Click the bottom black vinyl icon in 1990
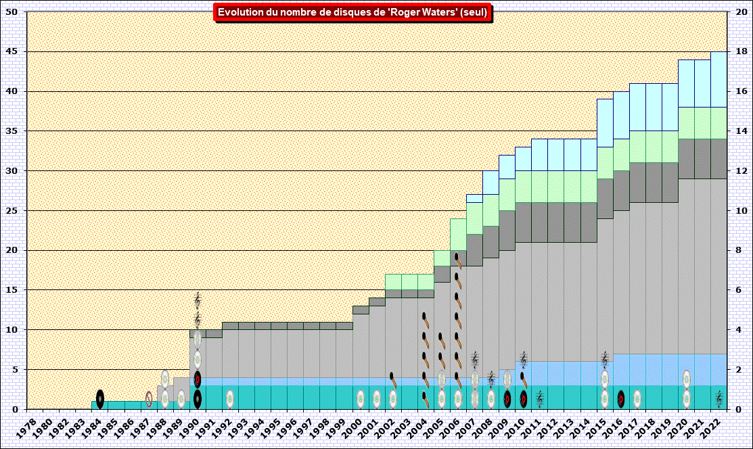Viewport: 753px width, 449px height. click(198, 399)
